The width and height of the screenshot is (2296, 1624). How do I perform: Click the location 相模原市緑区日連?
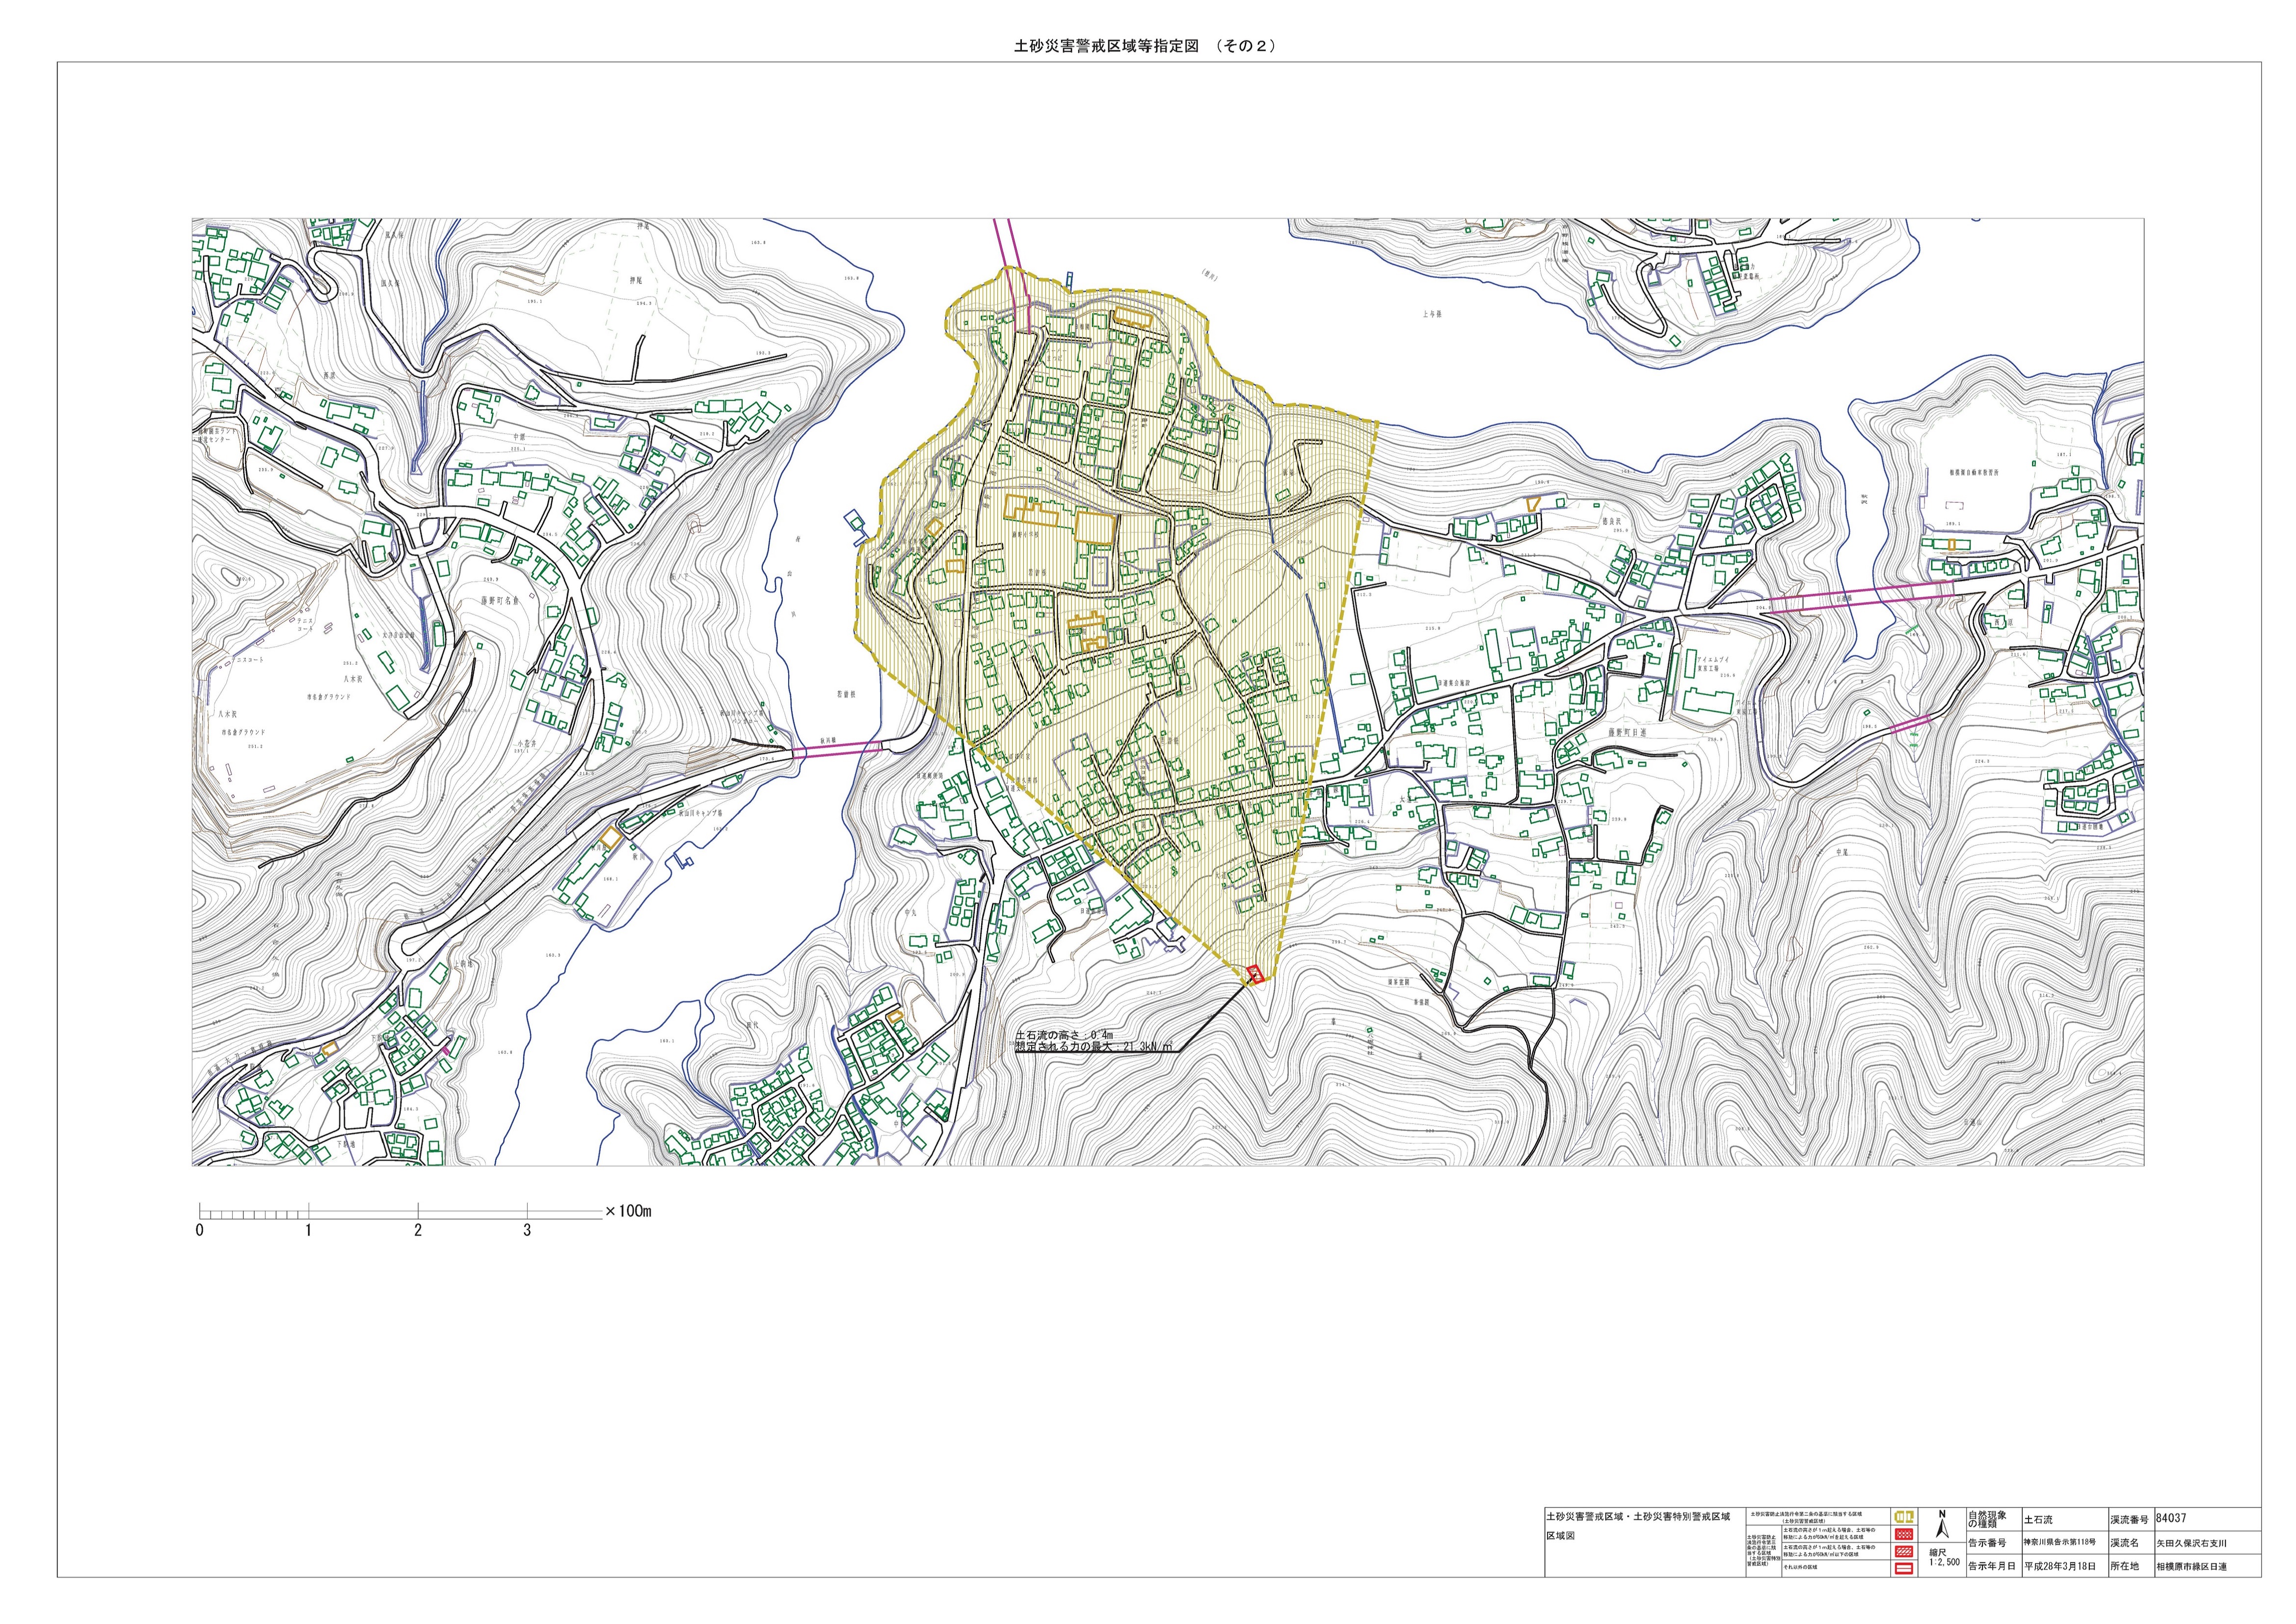point(2191,1567)
